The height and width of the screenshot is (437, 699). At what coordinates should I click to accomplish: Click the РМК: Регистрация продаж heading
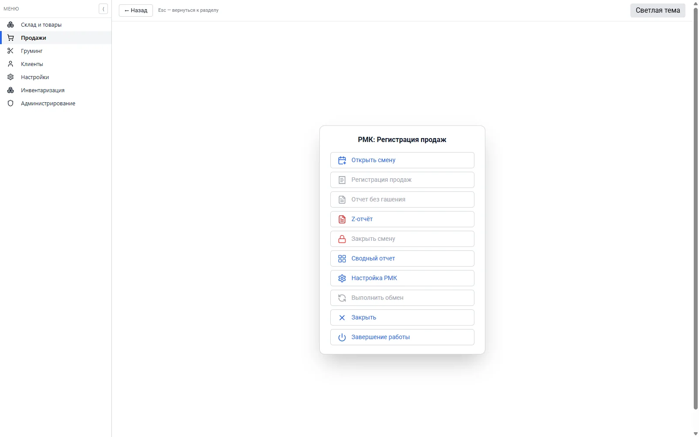(402, 140)
